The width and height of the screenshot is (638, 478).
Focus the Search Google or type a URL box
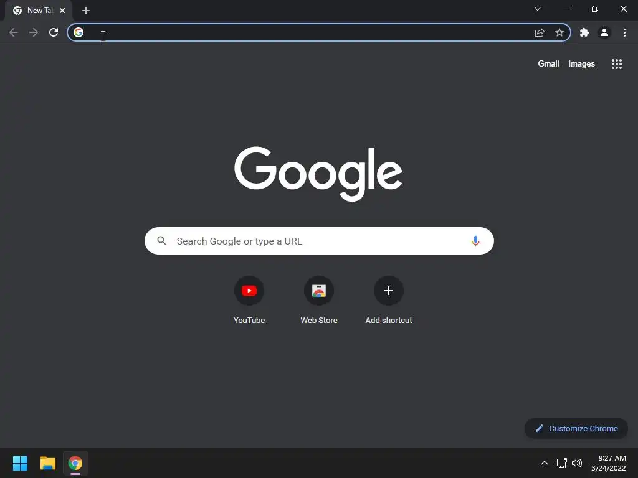[x=319, y=241]
